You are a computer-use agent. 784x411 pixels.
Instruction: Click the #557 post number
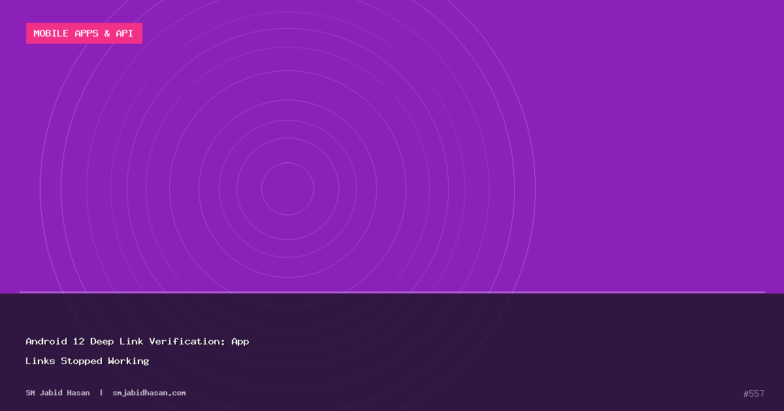[x=753, y=393]
